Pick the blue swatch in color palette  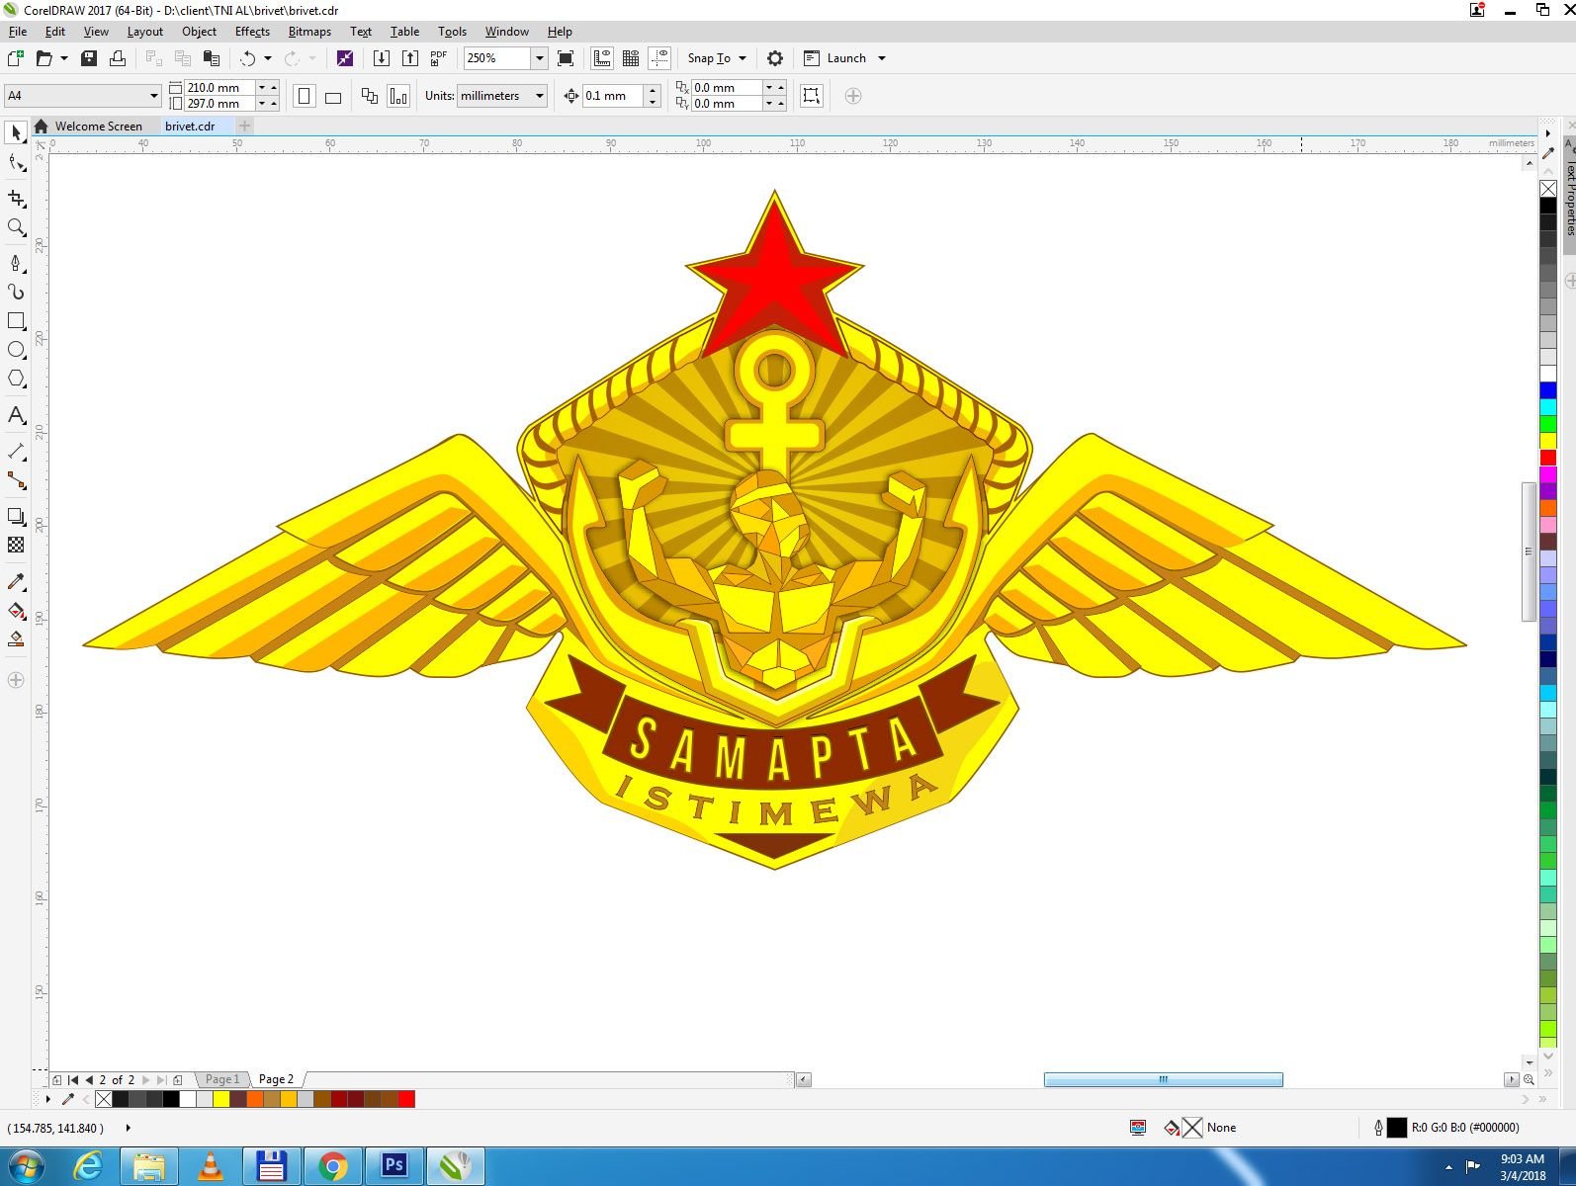pos(1548,390)
